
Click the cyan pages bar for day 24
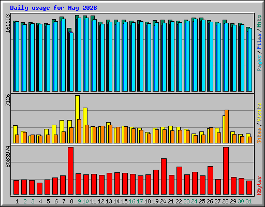[x=196, y=55]
